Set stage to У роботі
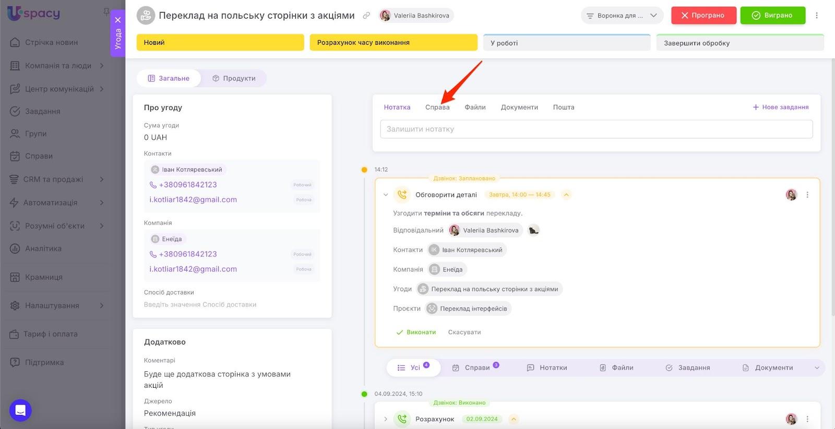Viewport: 835px width, 429px height. click(x=566, y=43)
